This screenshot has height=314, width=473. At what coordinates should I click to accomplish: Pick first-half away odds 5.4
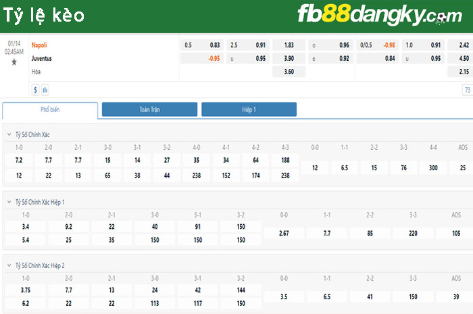(x=26, y=240)
